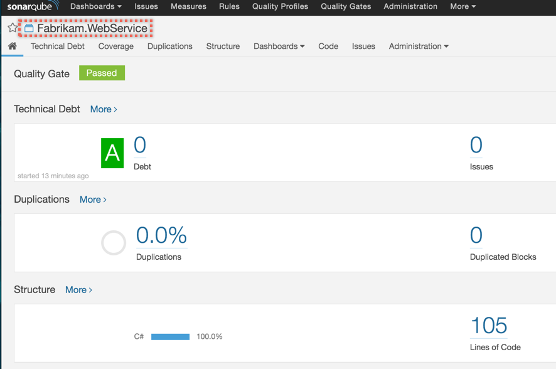Expand the project Administration dropdown

click(x=419, y=46)
